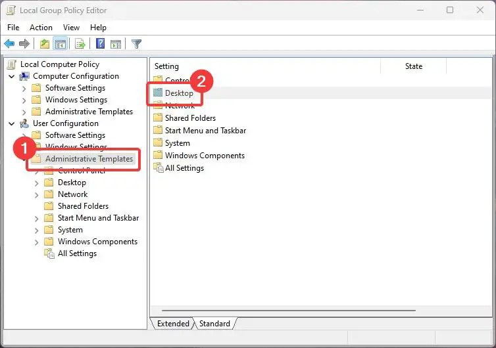Click the Start Menu and Taskbar folder icon in the right pane

(x=158, y=130)
